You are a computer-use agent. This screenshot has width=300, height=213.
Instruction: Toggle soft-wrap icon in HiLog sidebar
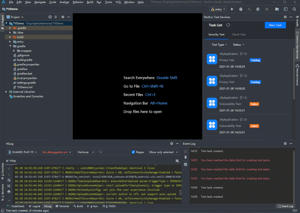[9, 180]
